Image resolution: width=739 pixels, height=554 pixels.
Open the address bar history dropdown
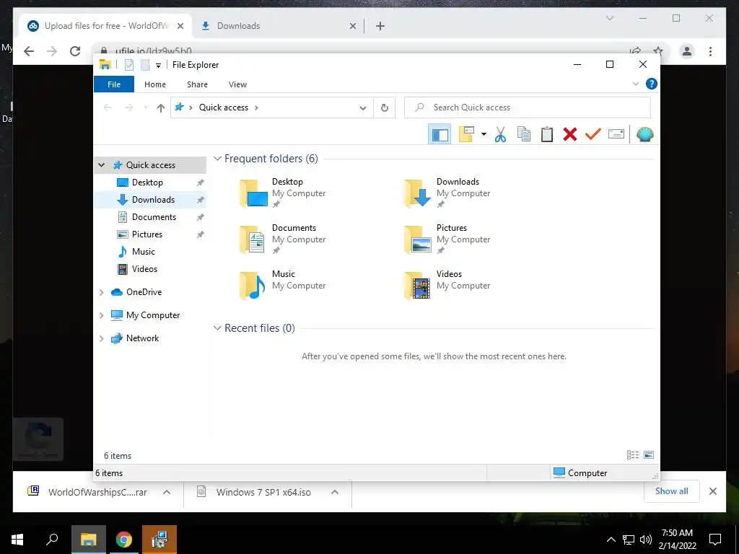click(363, 108)
